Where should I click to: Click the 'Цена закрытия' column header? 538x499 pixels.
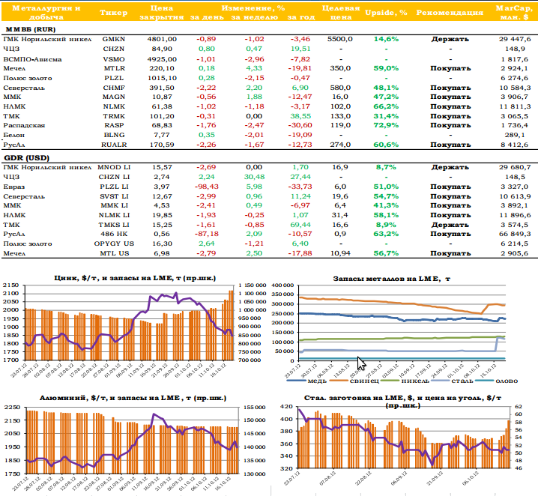pyautogui.click(x=162, y=12)
